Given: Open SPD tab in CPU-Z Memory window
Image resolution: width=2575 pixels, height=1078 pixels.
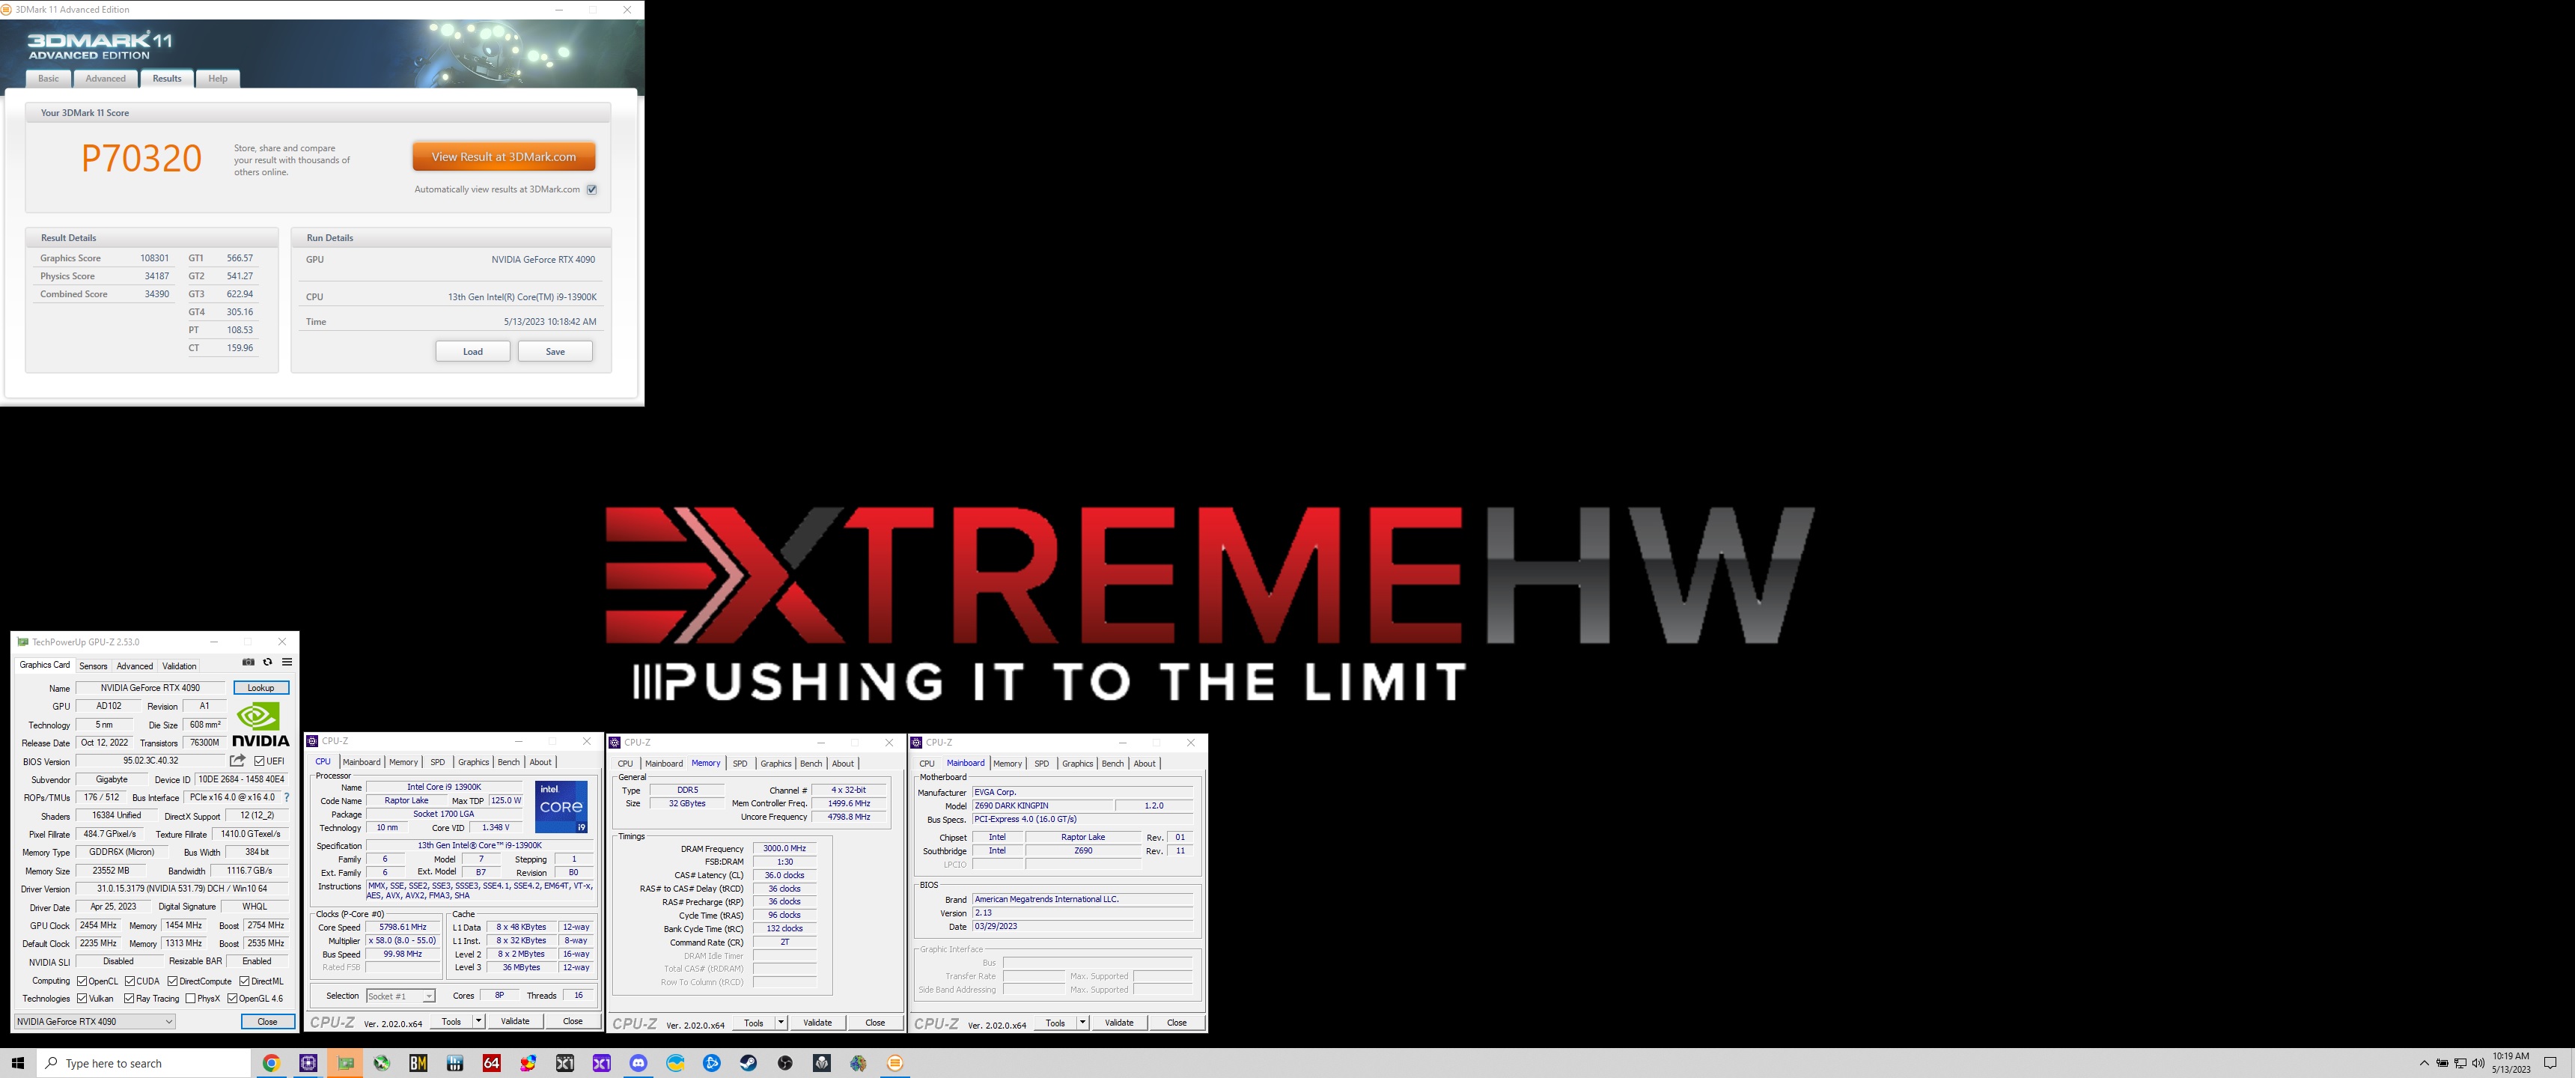Looking at the screenshot, I should click(x=740, y=763).
